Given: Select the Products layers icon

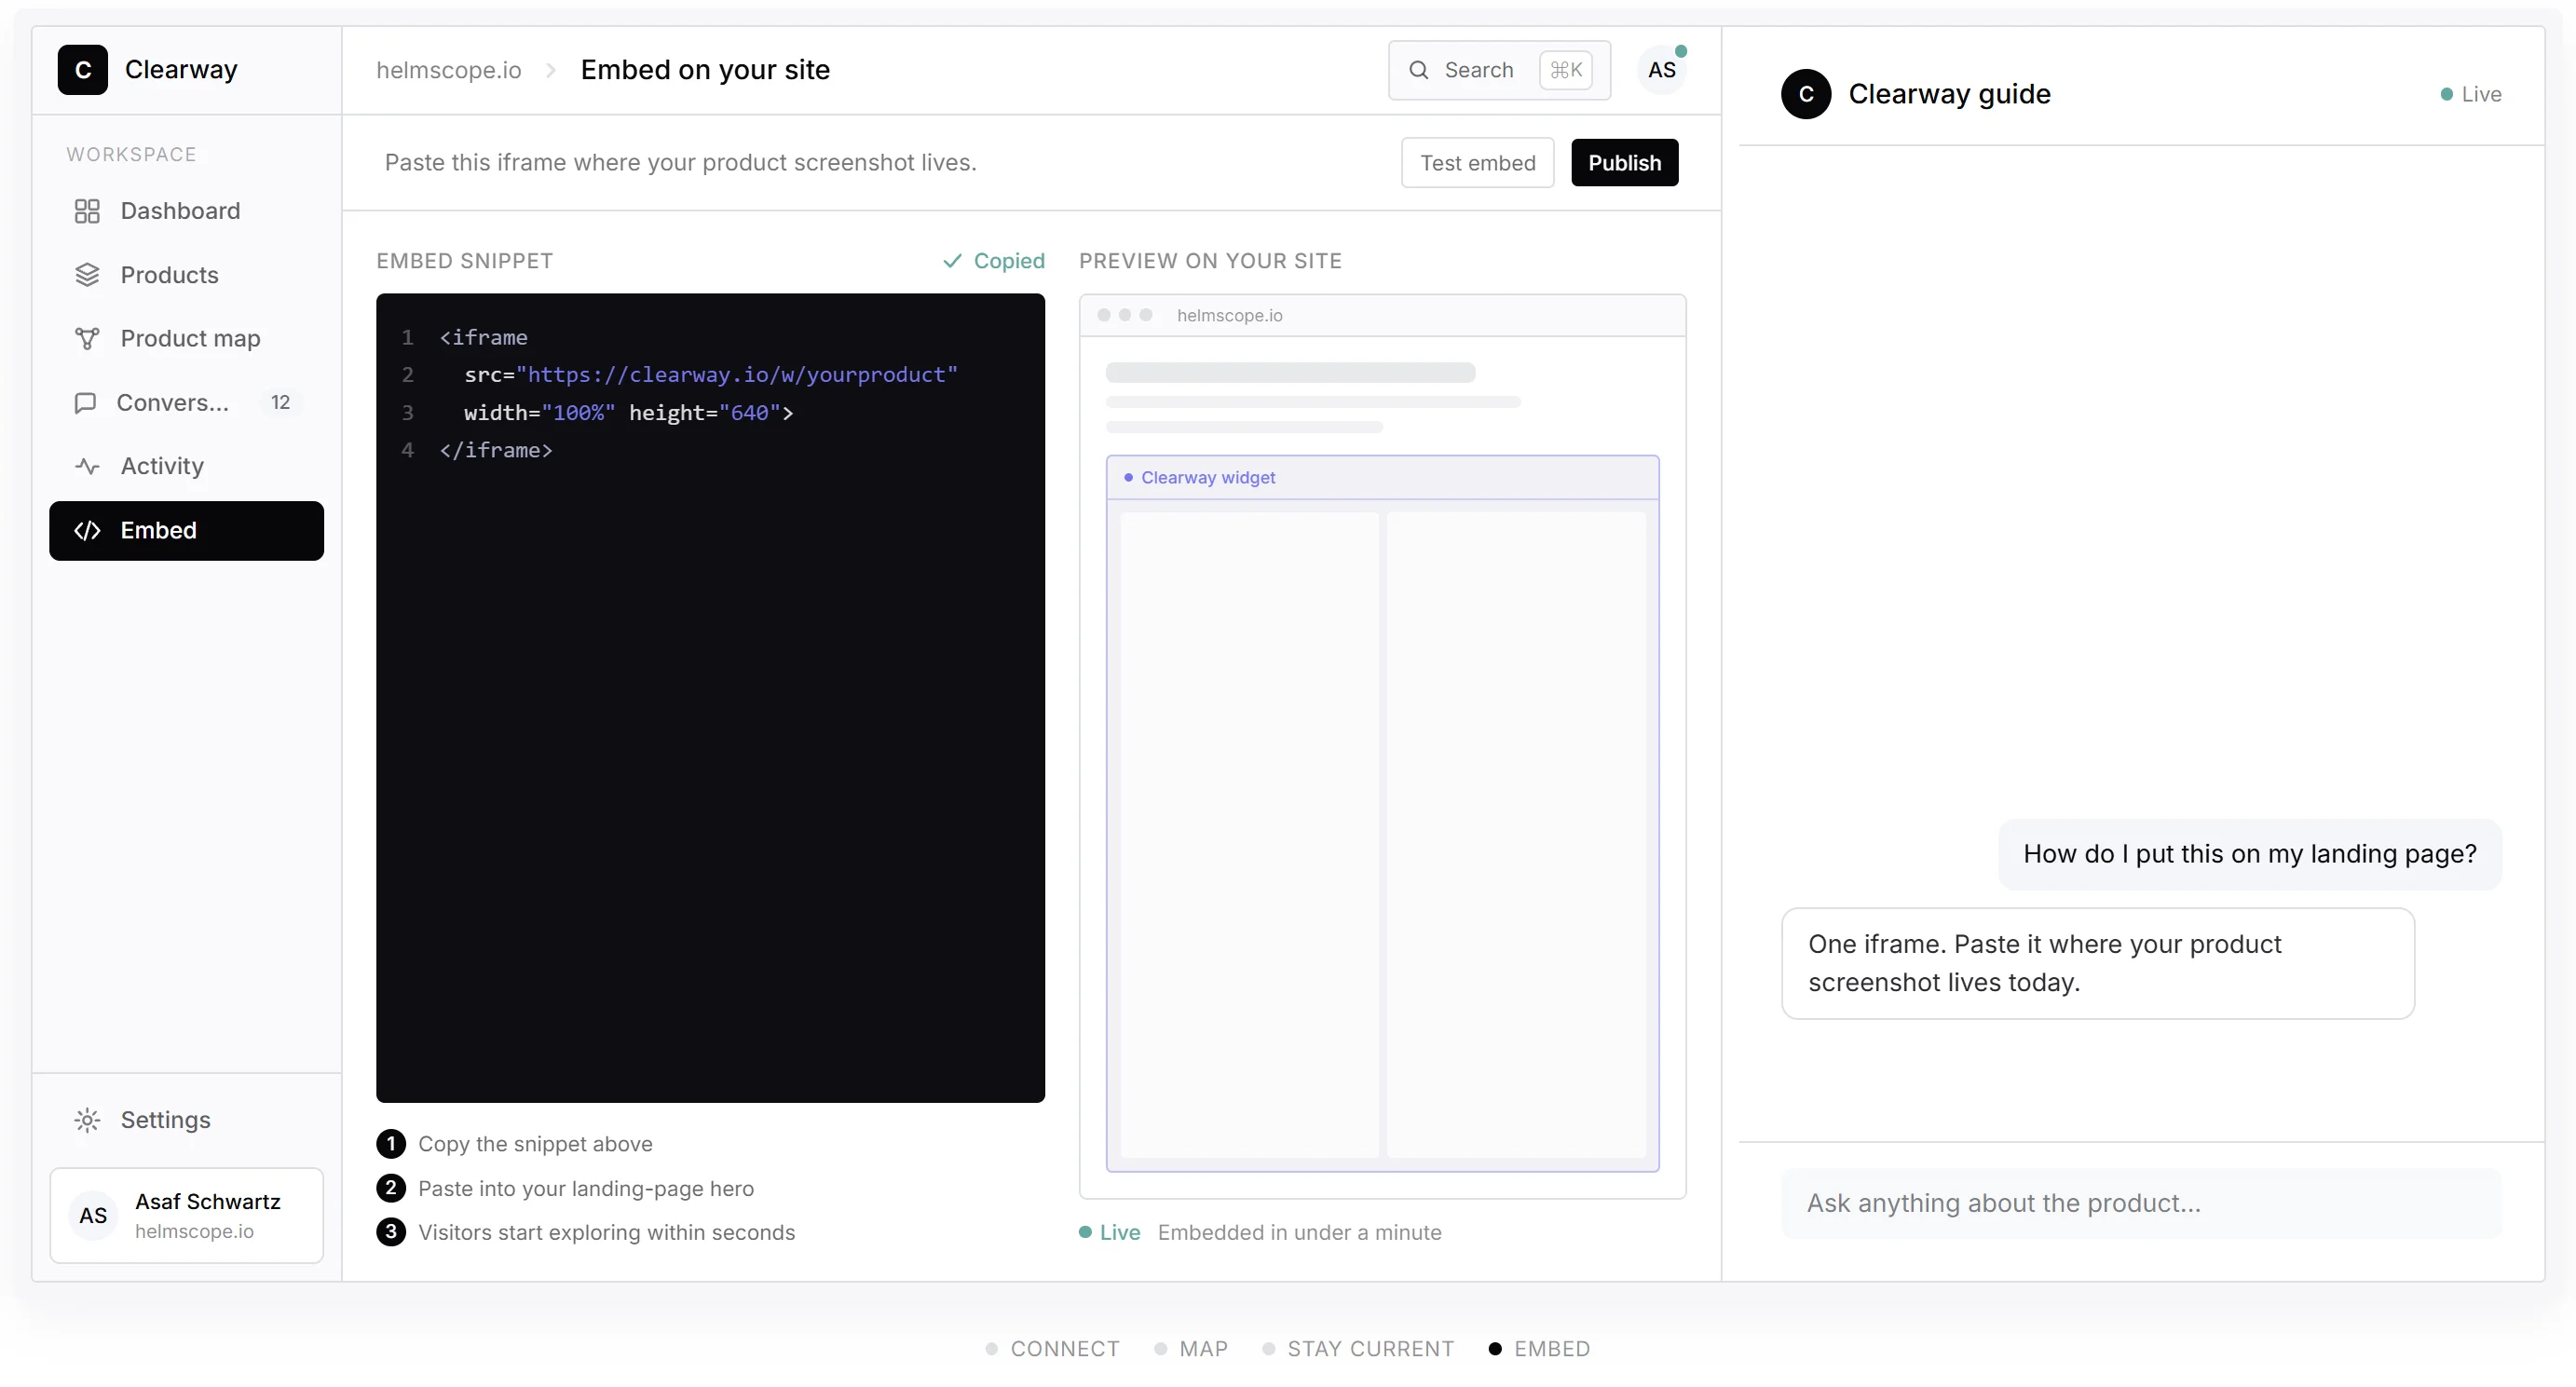Looking at the screenshot, I should [x=87, y=275].
